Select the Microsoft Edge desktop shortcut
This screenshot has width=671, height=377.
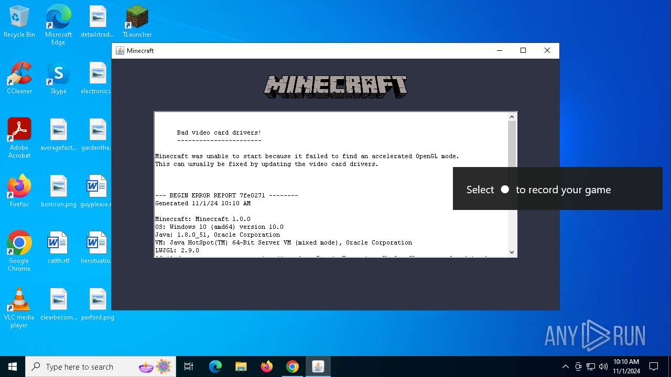(x=58, y=25)
